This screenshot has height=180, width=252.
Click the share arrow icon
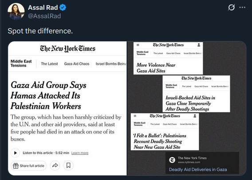(x=55, y=165)
